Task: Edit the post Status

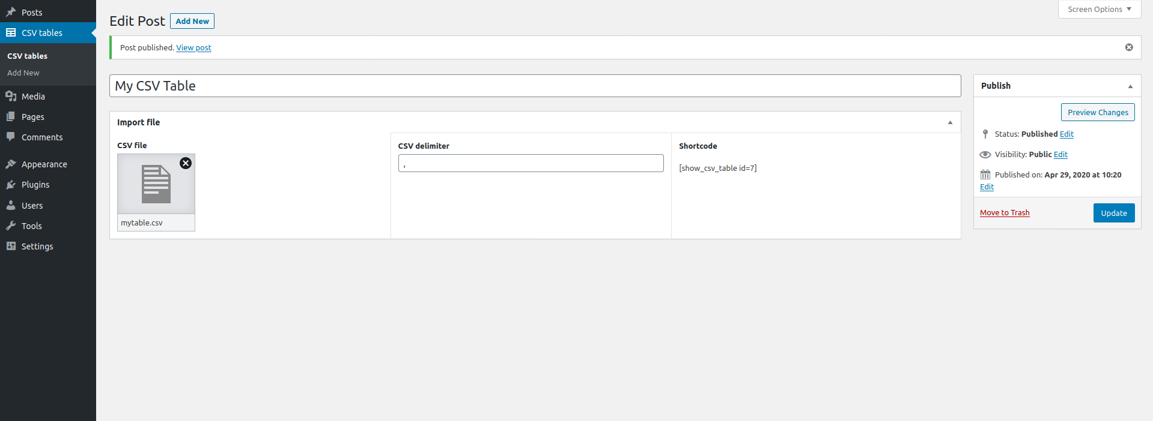Action: point(1066,134)
